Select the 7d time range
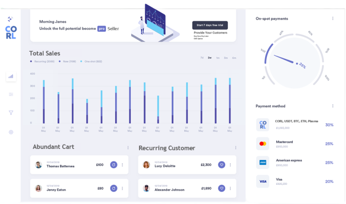346x204 pixels. coord(202,58)
